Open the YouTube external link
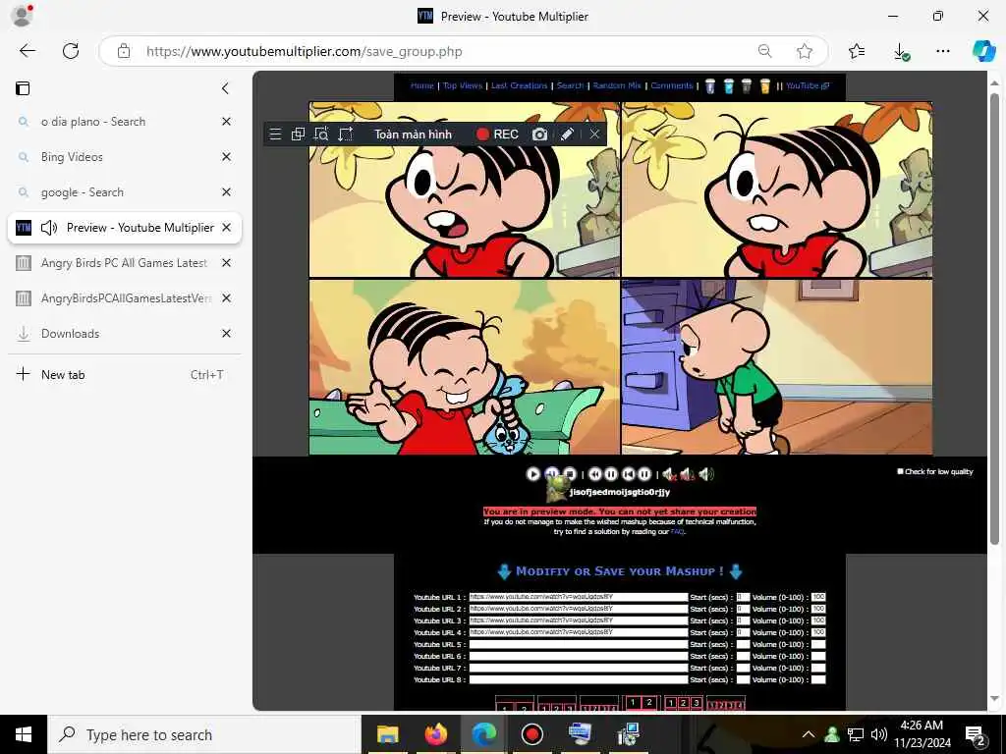This screenshot has height=754, width=1006. coord(808,85)
